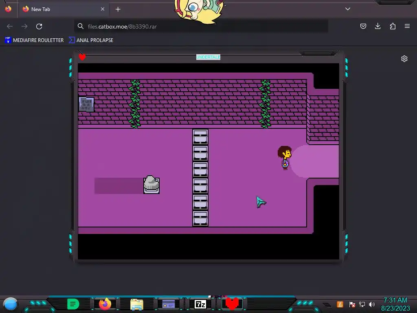Go forward one page

click(24, 26)
